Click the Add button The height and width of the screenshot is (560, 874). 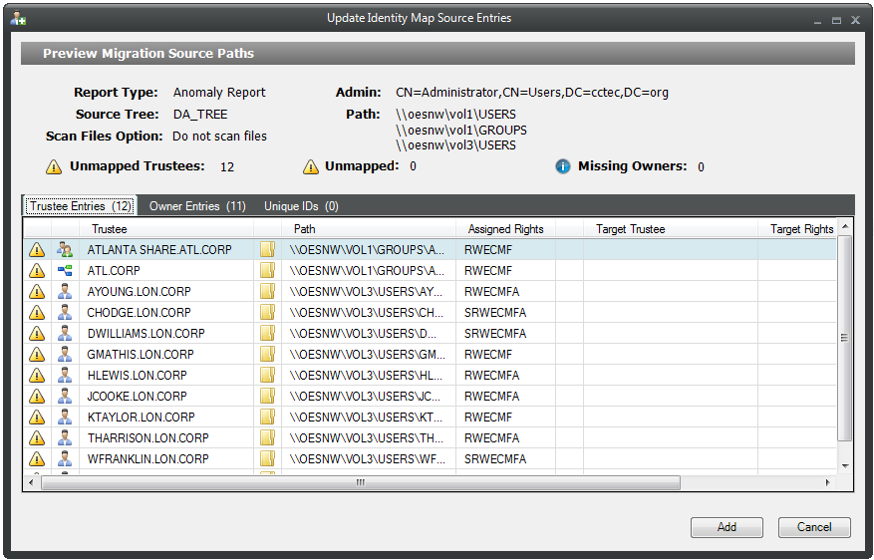tap(727, 527)
